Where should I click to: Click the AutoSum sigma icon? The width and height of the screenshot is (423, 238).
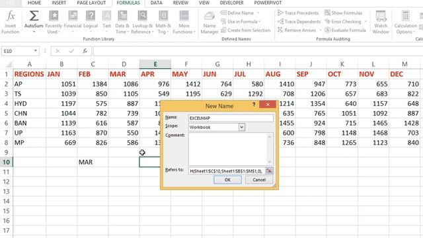34,16
